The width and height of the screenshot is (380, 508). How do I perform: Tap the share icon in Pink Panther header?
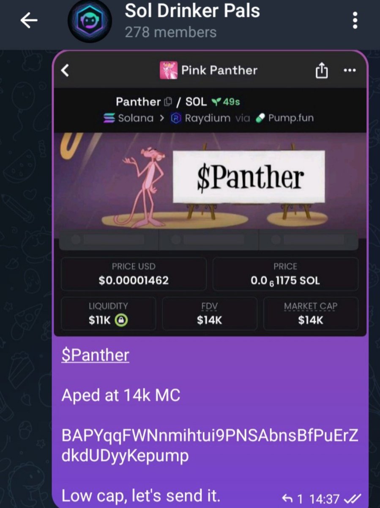pos(322,70)
